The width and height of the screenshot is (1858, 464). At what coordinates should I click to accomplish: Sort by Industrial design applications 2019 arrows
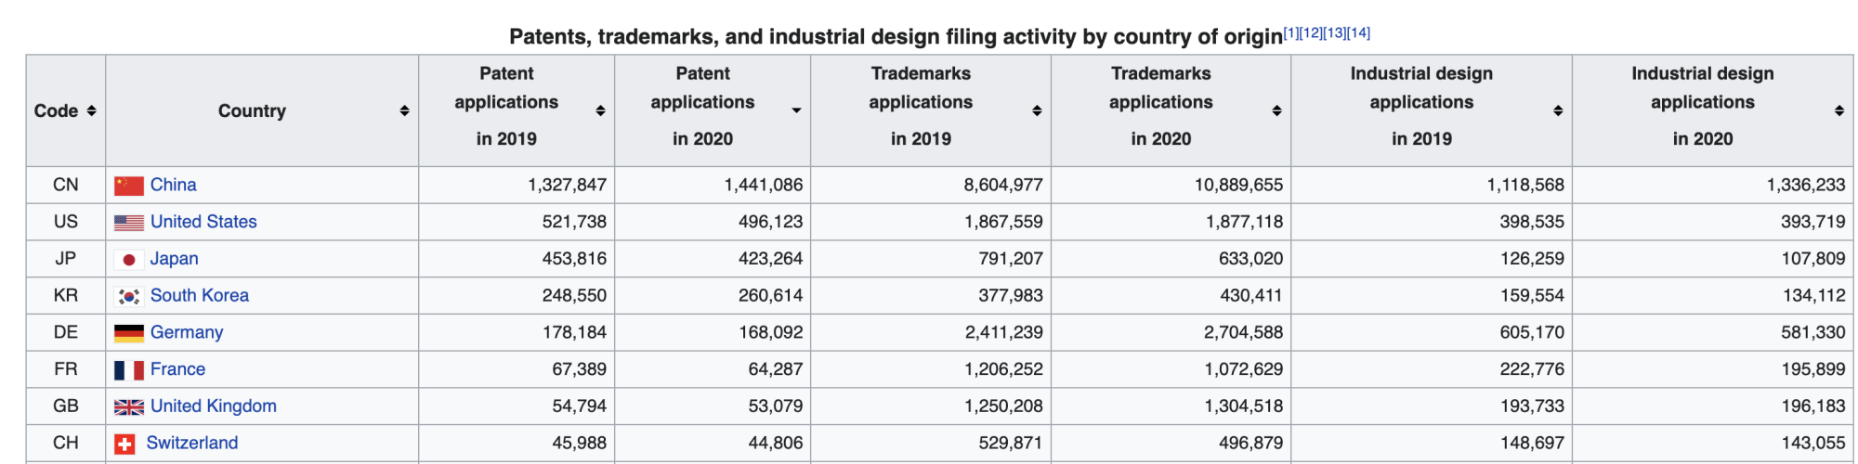[1558, 110]
